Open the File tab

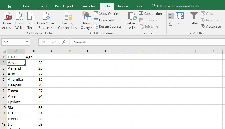point(8,6)
